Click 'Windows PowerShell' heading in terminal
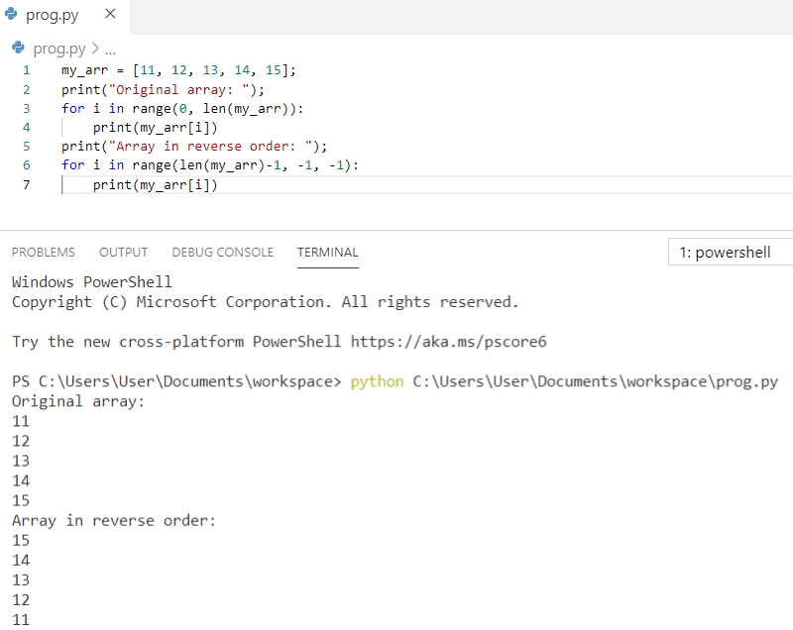This screenshot has width=793, height=630. tap(92, 282)
